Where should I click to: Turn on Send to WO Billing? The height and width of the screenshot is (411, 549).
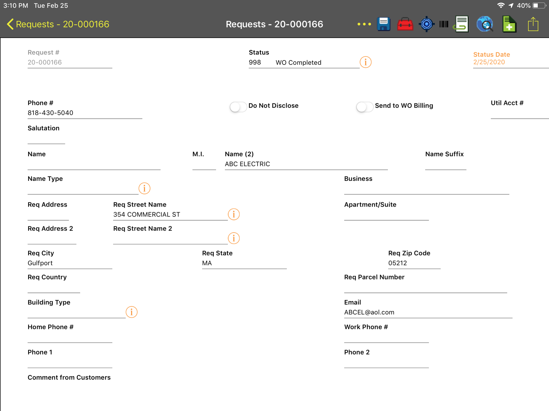[x=365, y=106]
